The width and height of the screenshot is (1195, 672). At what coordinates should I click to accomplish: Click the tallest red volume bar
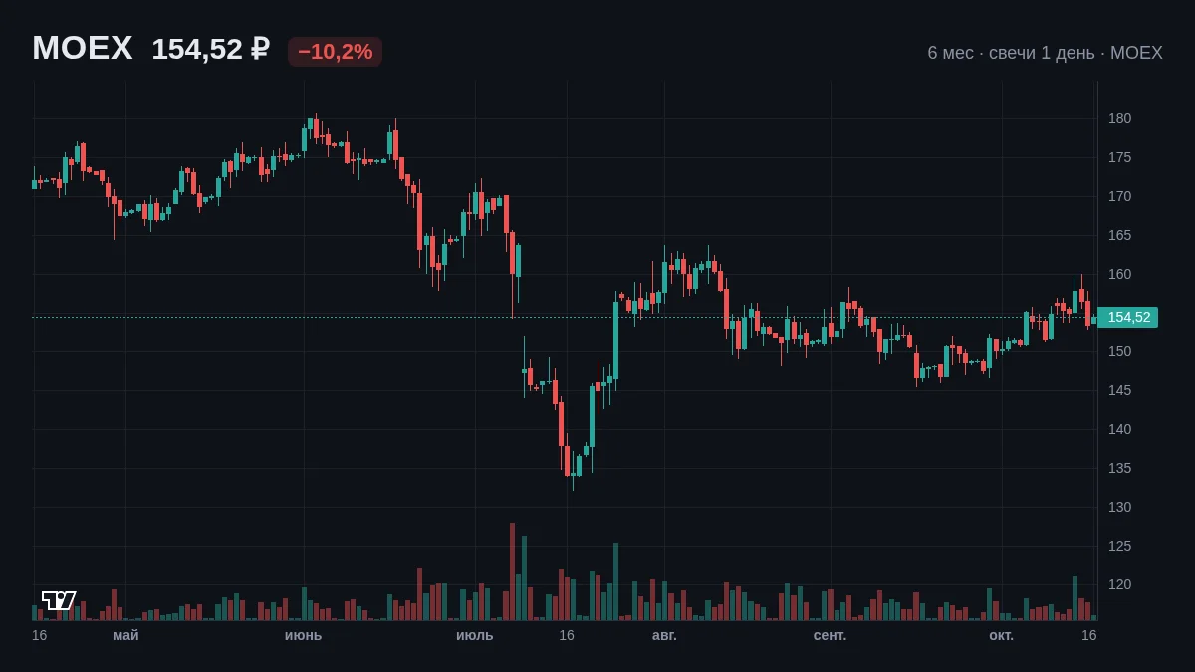pos(512,571)
